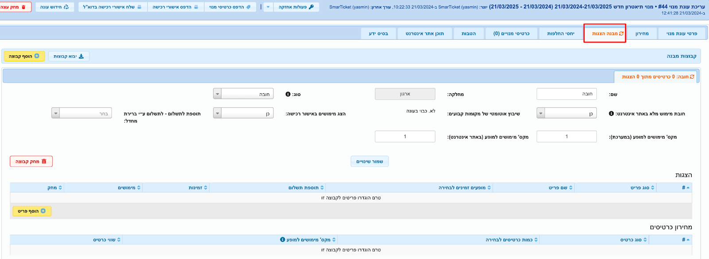Viewport: 709px width, 259px height.
Task: Sort by זמינות column
Action: click(x=198, y=187)
